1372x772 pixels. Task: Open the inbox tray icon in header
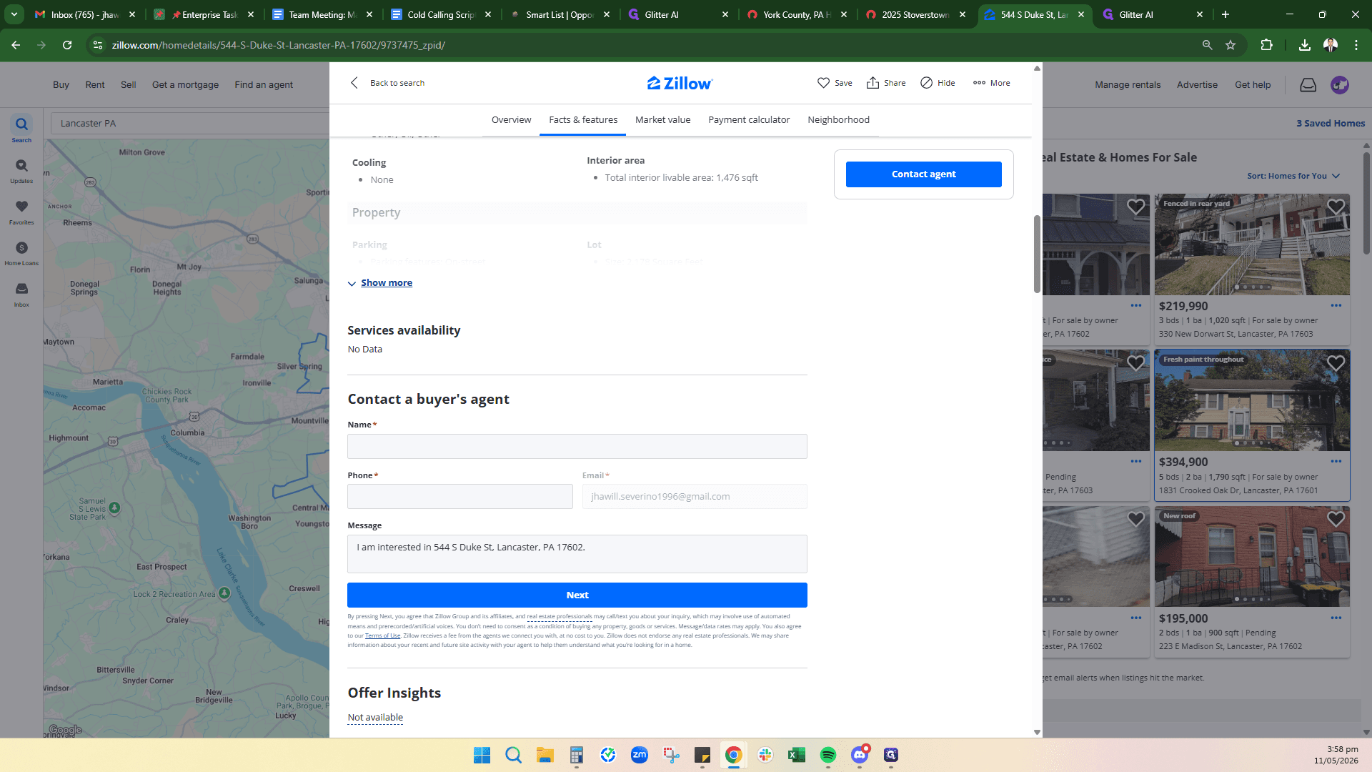click(1308, 85)
